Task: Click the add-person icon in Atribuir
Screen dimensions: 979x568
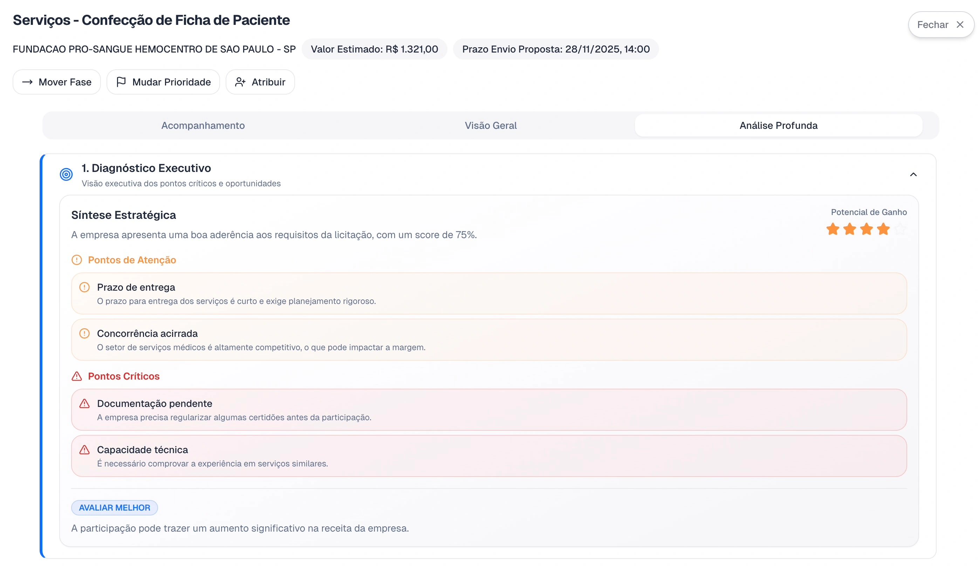Action: (x=240, y=82)
